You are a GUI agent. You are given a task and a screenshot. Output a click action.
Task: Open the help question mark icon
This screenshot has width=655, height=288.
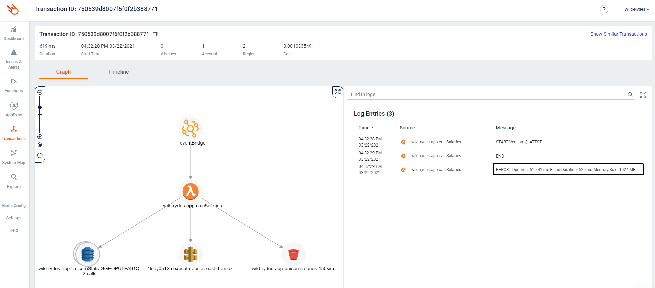pyautogui.click(x=604, y=9)
